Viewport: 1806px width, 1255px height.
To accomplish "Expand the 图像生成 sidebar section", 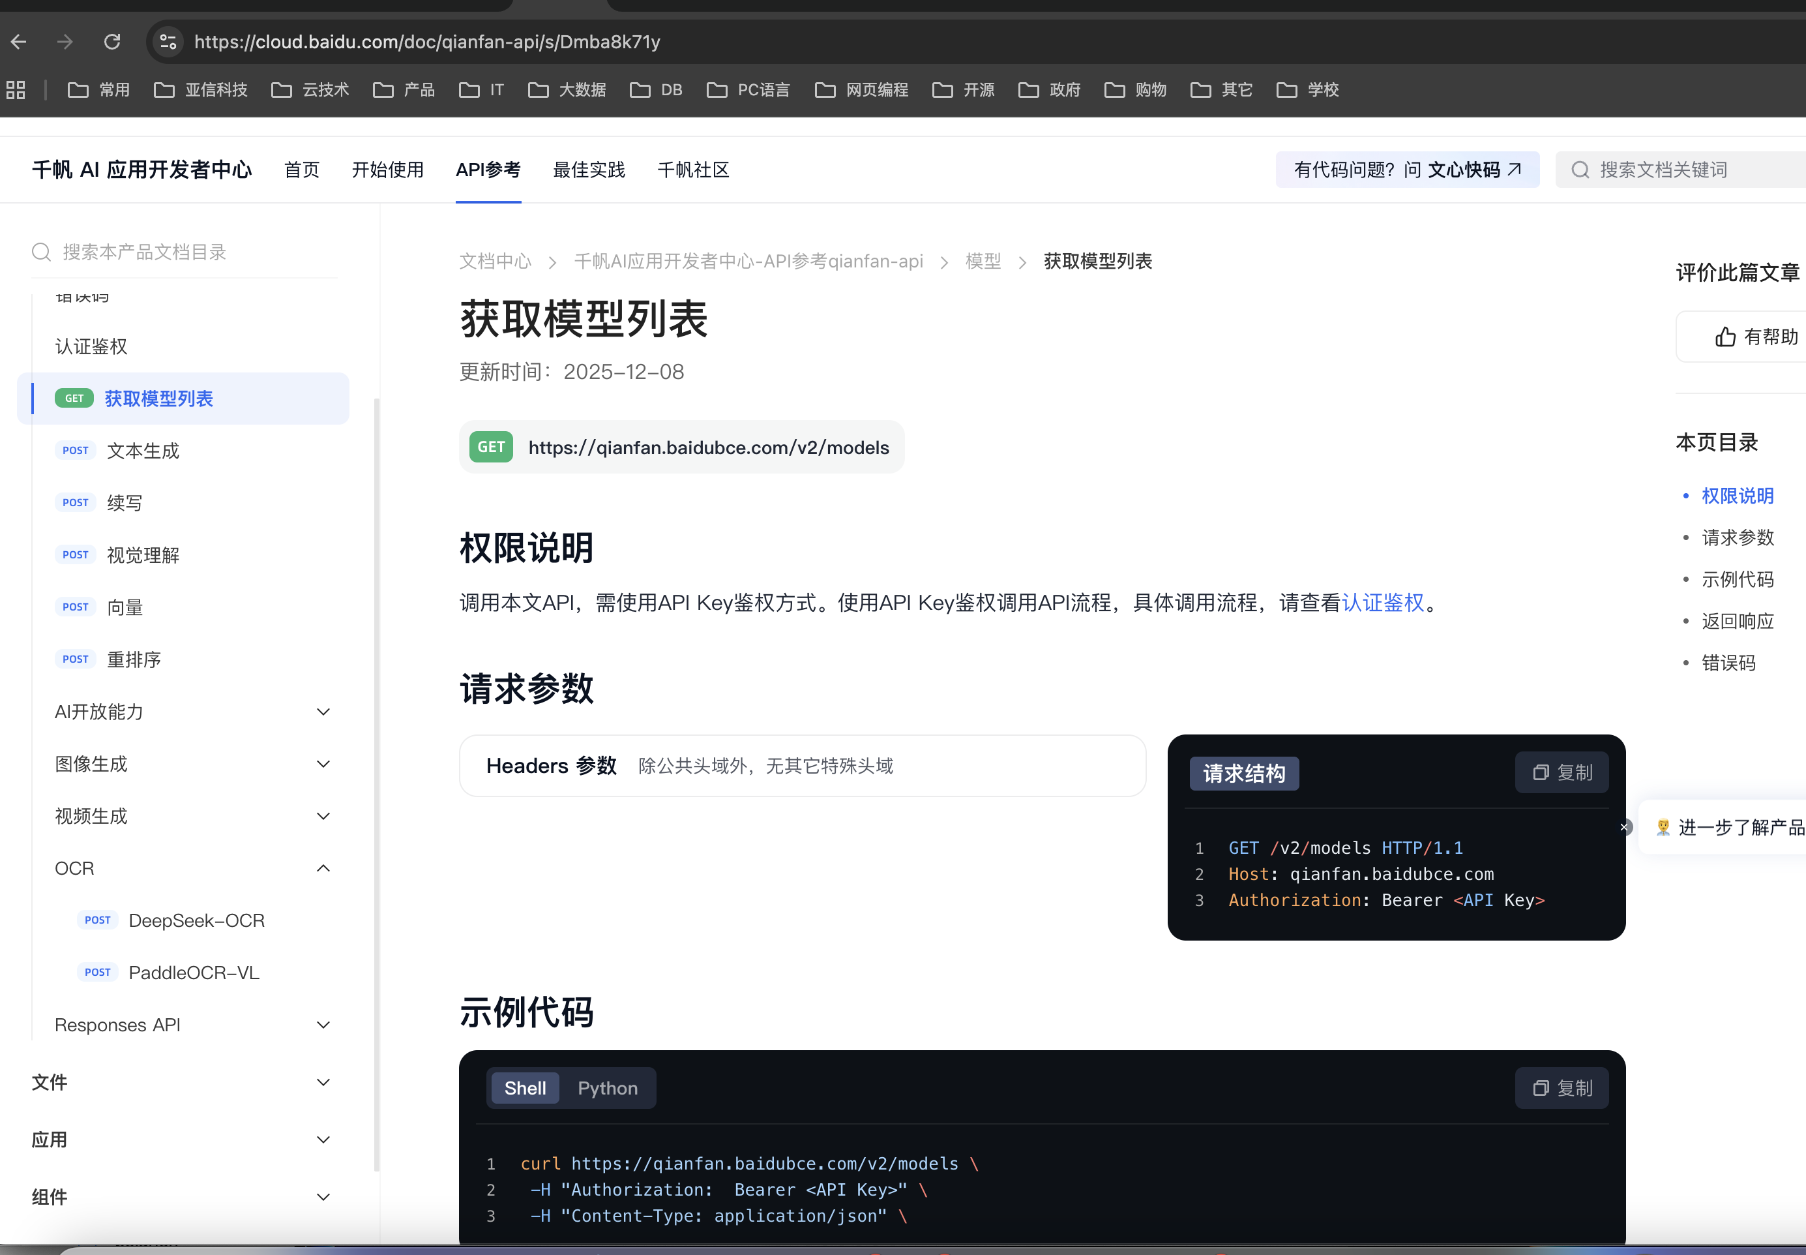I will (323, 764).
